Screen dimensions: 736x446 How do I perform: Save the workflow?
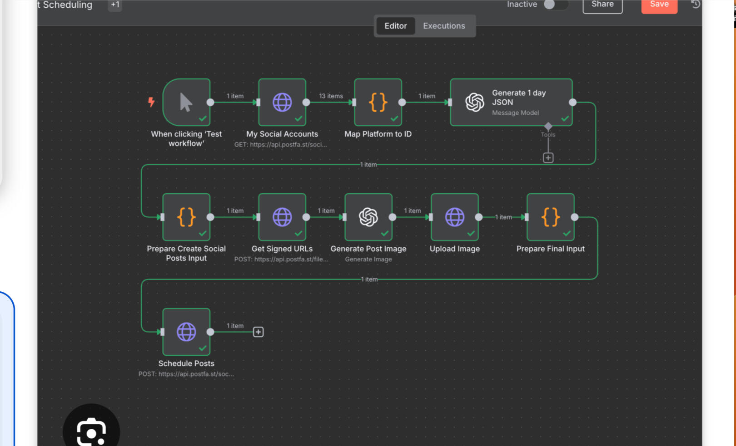click(x=659, y=5)
